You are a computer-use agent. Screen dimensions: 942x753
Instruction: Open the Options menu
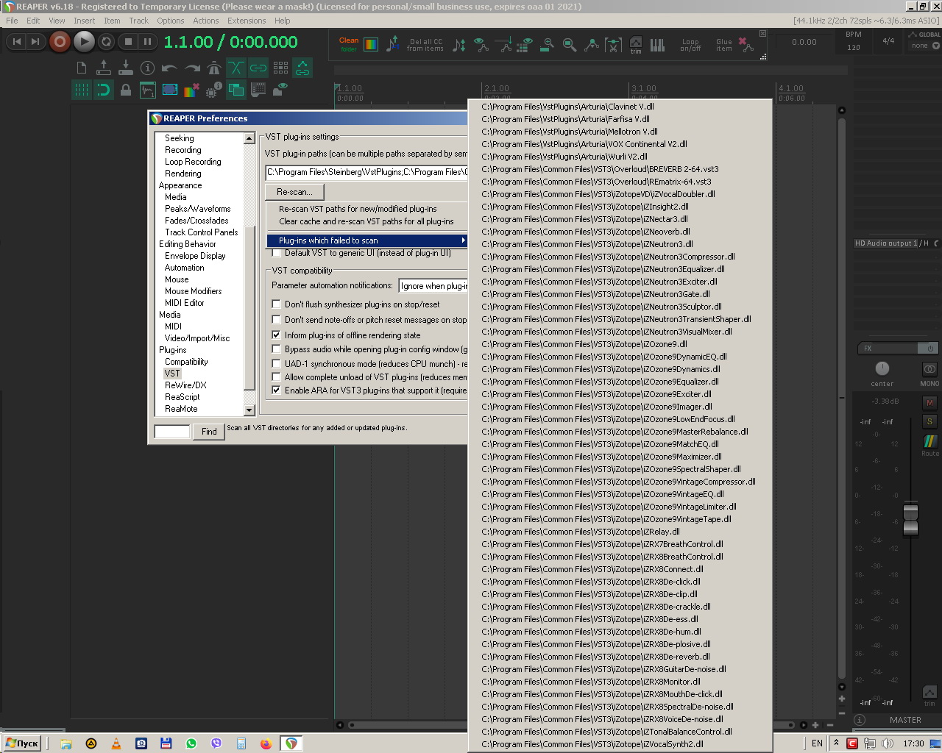point(170,21)
